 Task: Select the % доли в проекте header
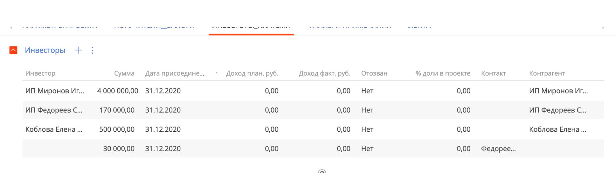(443, 73)
